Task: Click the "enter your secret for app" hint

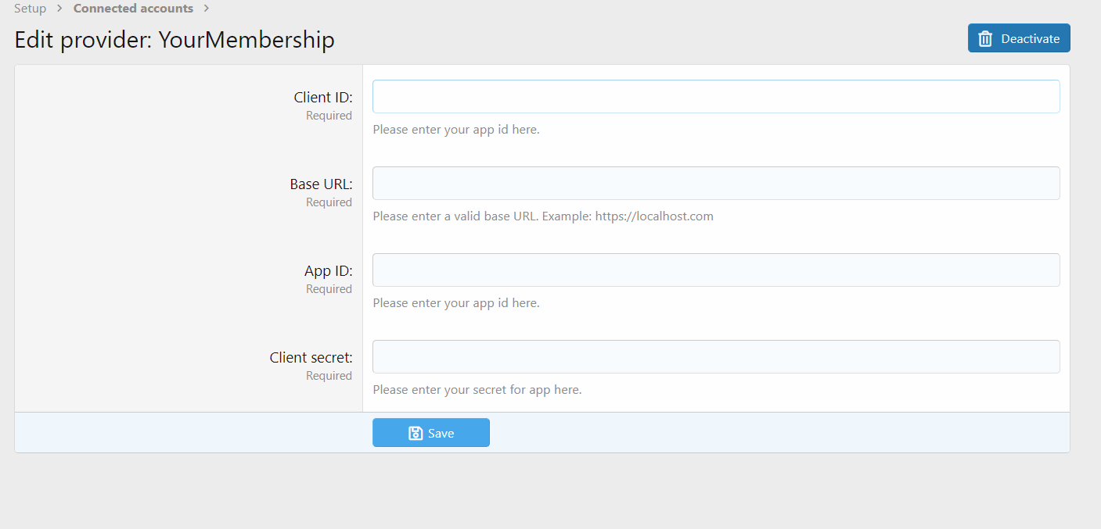Action: point(477,390)
